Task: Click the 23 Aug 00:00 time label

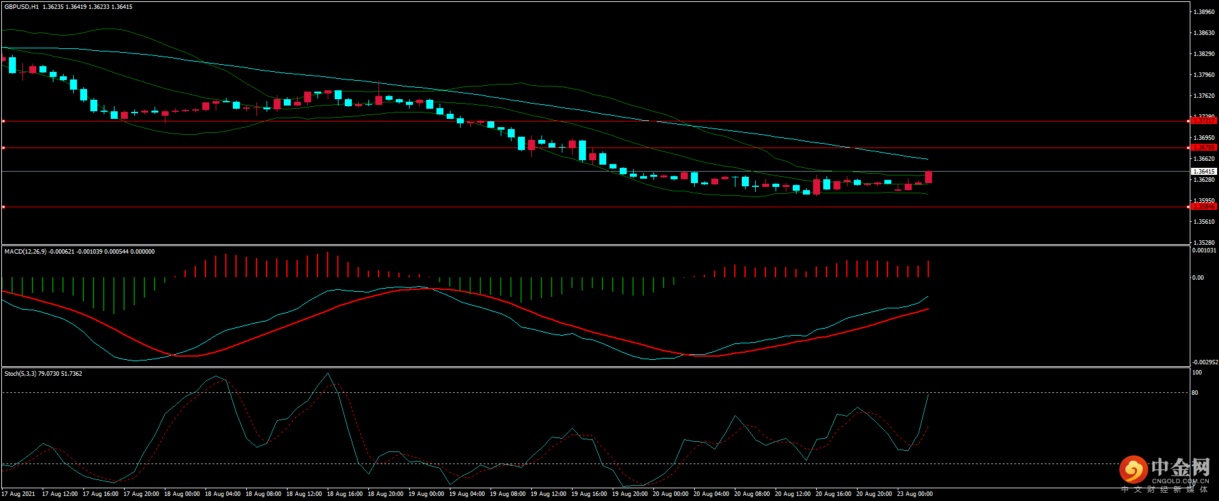Action: [915, 494]
